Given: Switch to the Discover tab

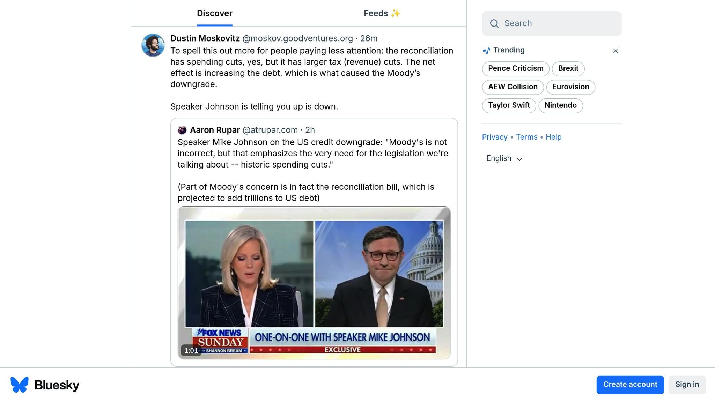Looking at the screenshot, I should point(214,13).
